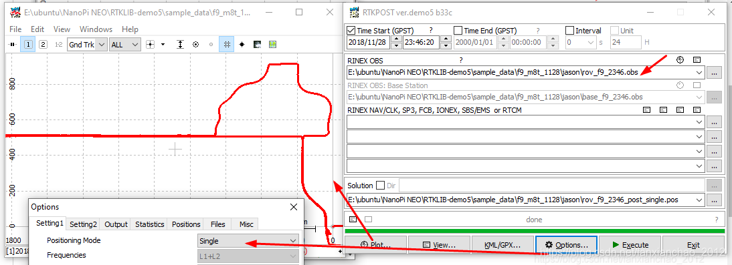732x265 pixels.
Task: Expand the first empty RINEX NAV dropdown
Action: (x=699, y=121)
